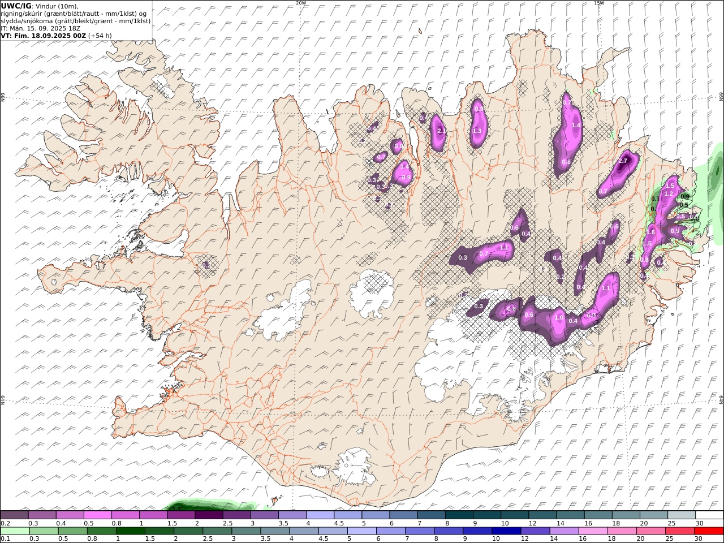This screenshot has height=543, width=724.
Task: Click the '0.1' tick label on the rain scale
Action: [x=5, y=539]
